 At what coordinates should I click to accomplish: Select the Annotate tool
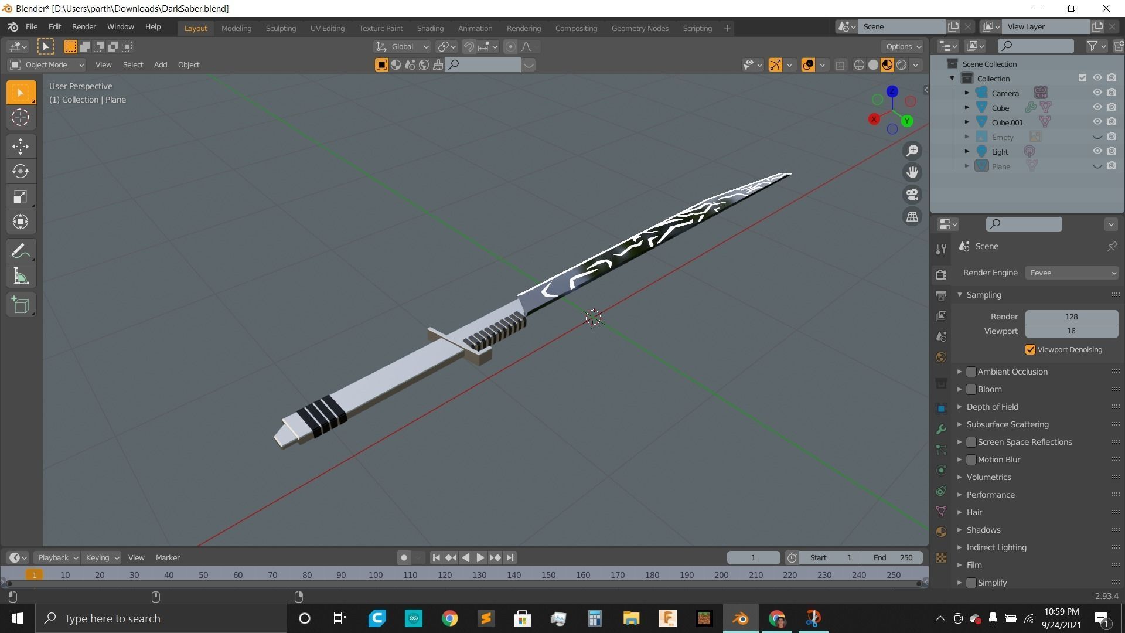[x=21, y=251]
